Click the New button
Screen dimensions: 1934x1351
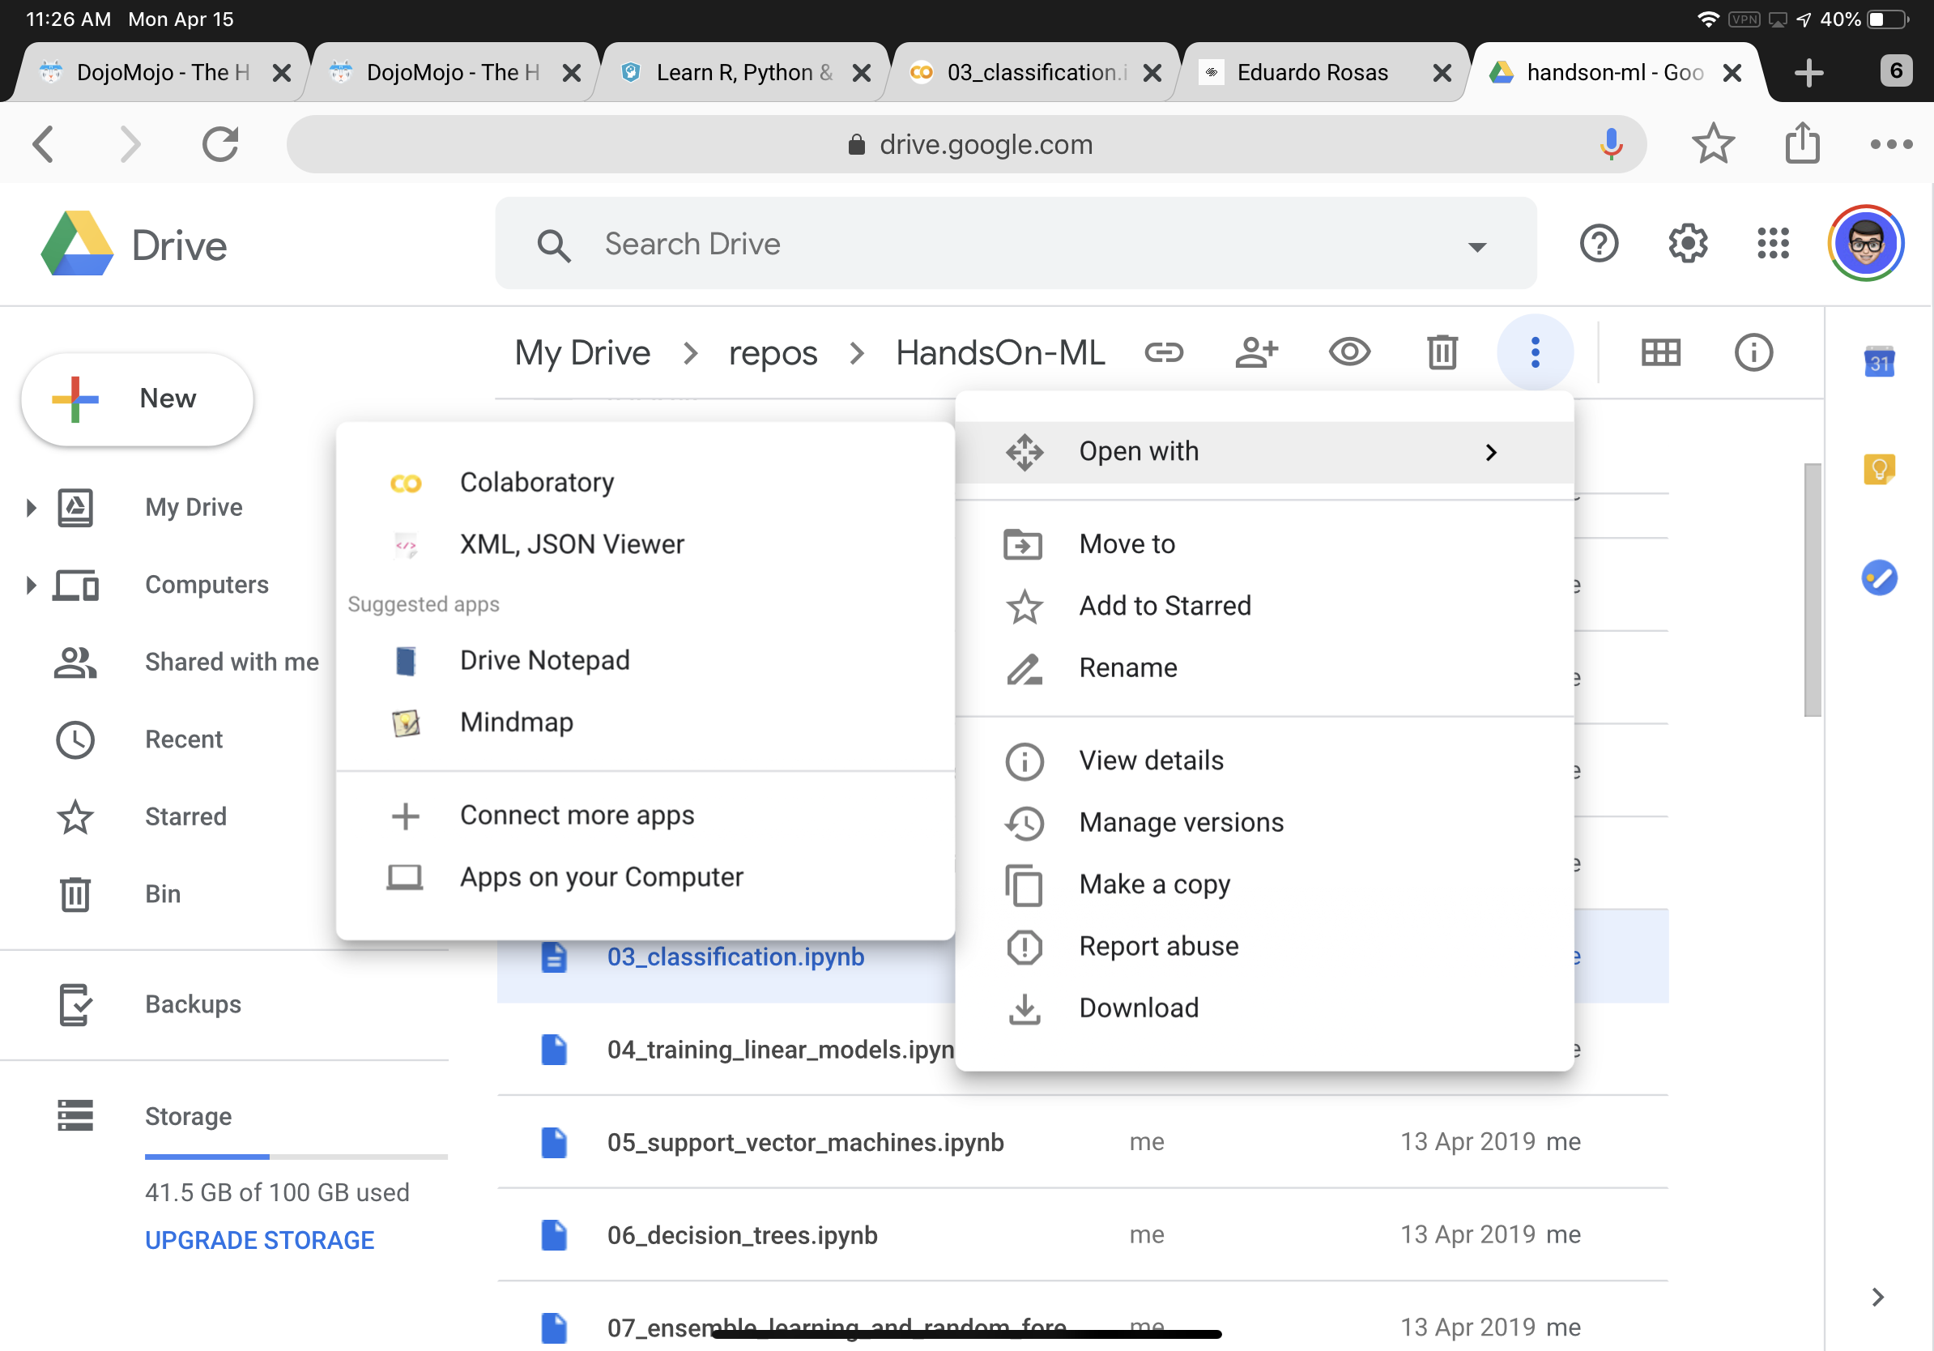coord(138,398)
